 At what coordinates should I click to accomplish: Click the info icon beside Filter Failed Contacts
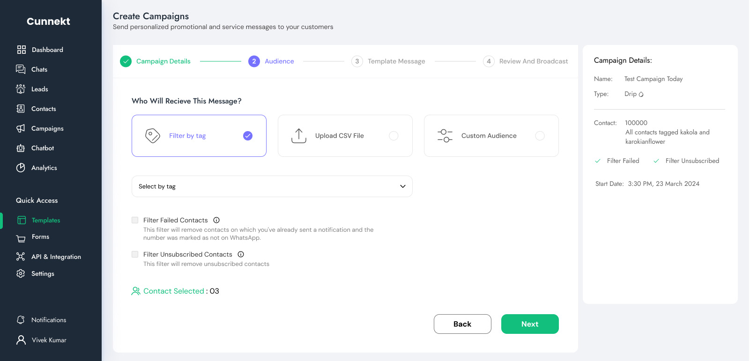(216, 220)
